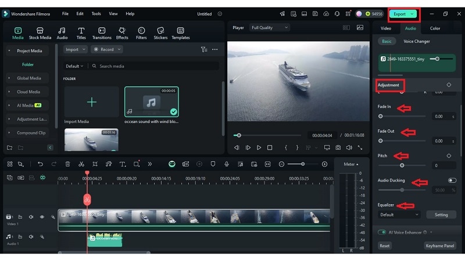The width and height of the screenshot is (465, 261).
Task: Click the Keyframe Panel button
Action: point(440,246)
